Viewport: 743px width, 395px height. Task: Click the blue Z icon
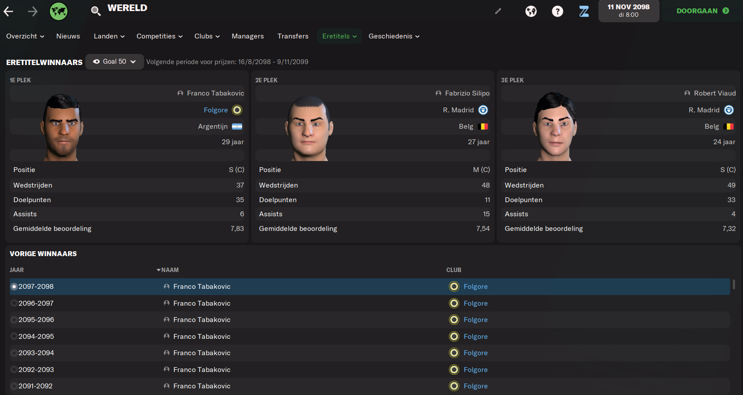[x=584, y=12]
